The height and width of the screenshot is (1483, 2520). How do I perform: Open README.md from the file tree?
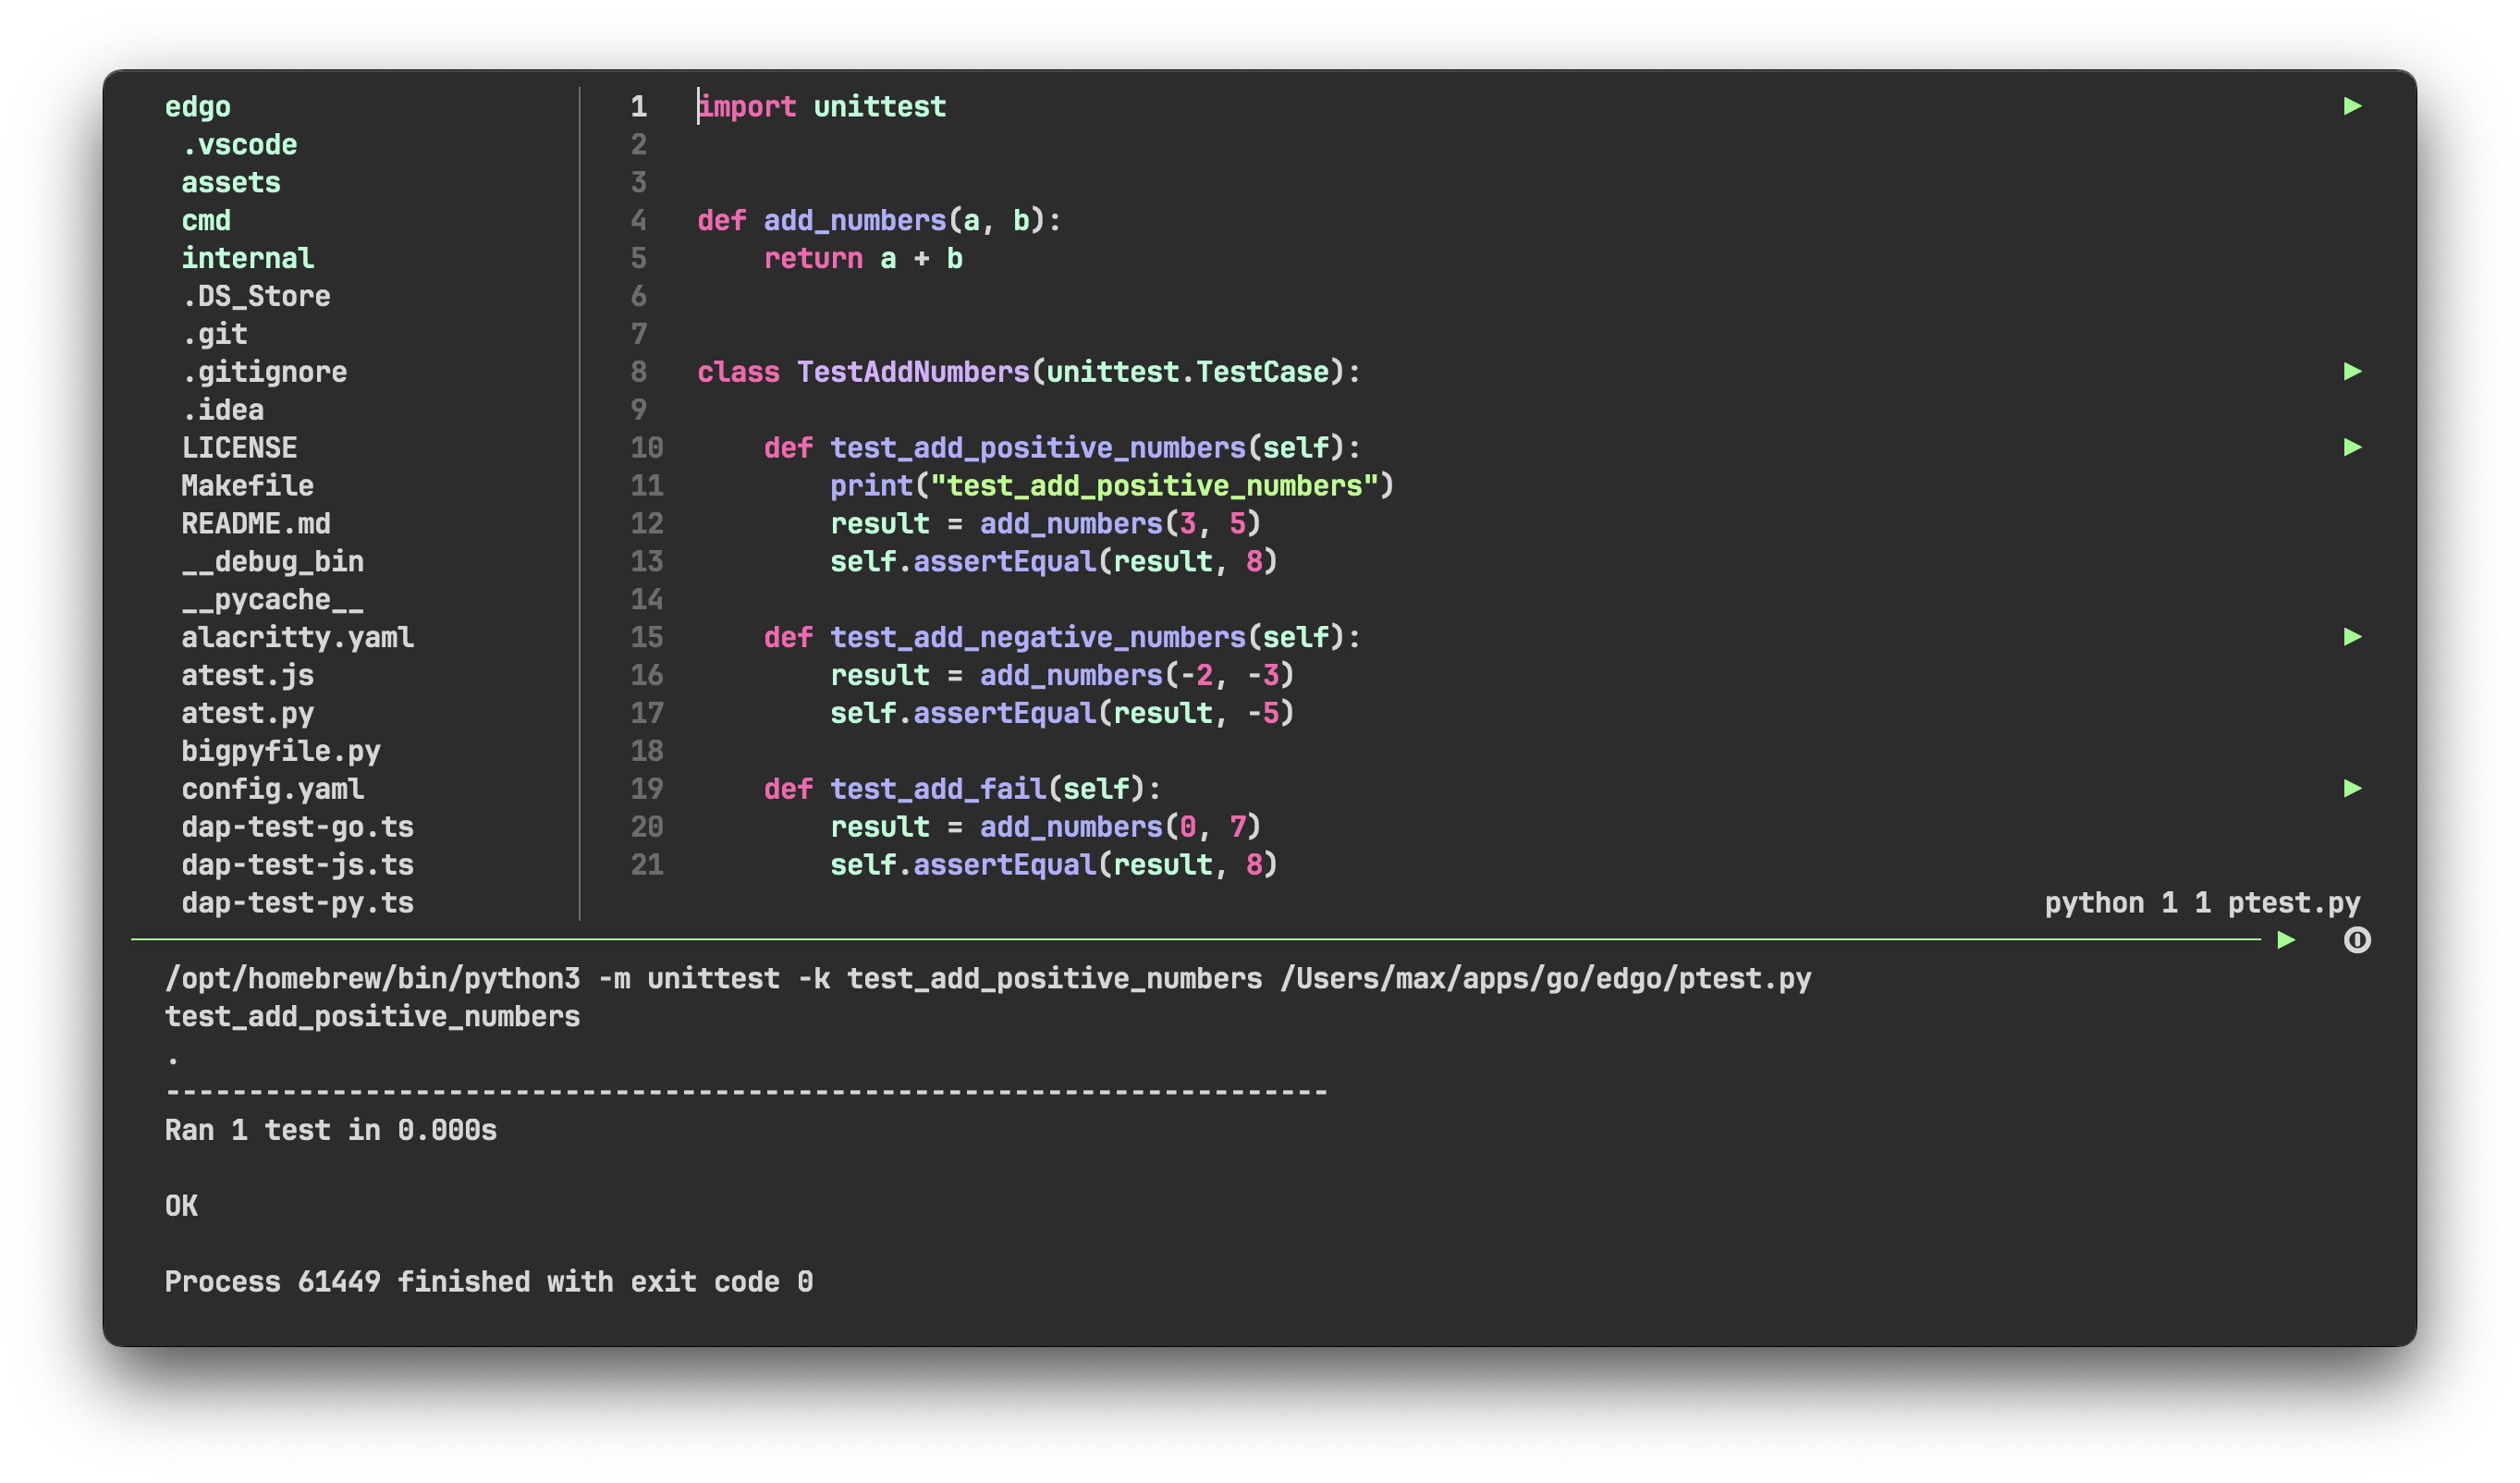pyautogui.click(x=256, y=524)
